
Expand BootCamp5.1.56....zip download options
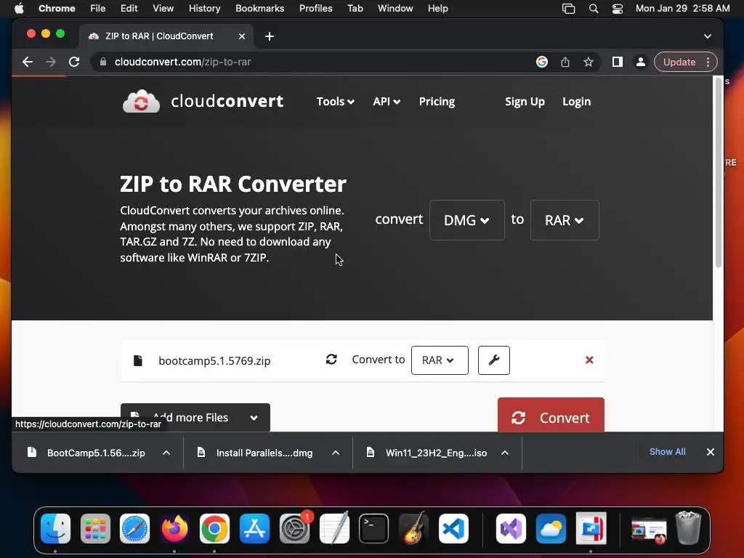tap(166, 453)
